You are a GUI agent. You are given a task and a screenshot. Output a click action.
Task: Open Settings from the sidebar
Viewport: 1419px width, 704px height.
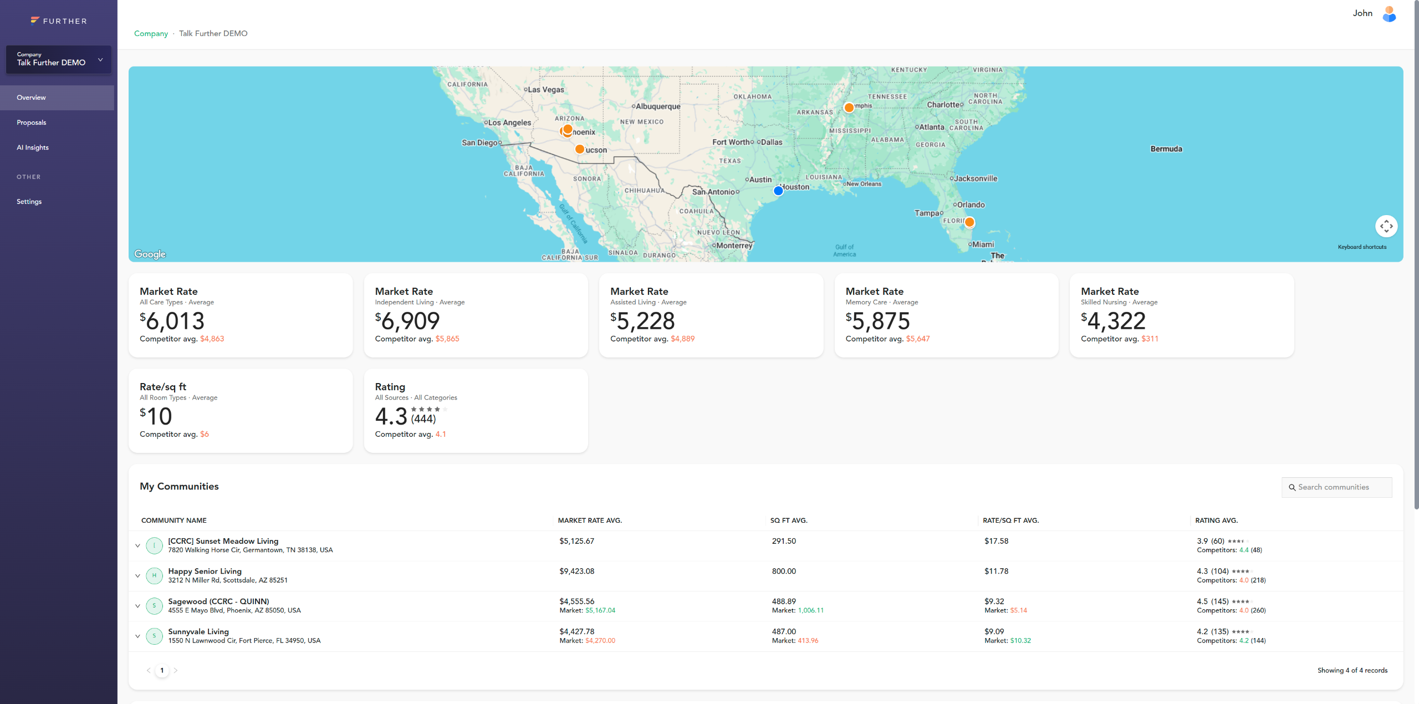point(29,202)
